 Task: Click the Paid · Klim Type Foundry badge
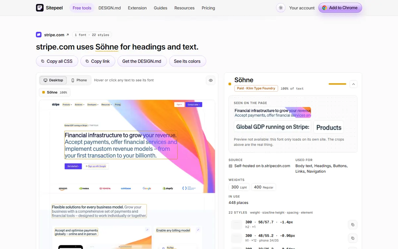click(x=256, y=88)
